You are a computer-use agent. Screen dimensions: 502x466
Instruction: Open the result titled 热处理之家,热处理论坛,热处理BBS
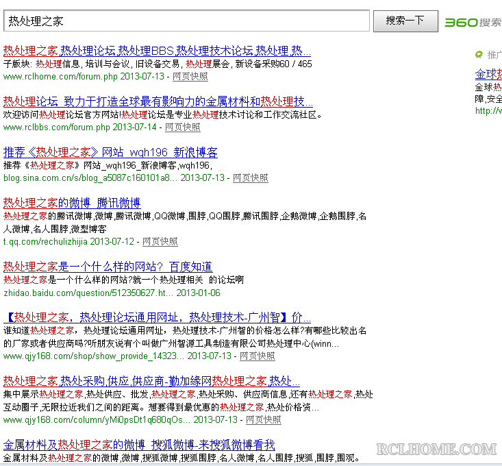(x=157, y=51)
